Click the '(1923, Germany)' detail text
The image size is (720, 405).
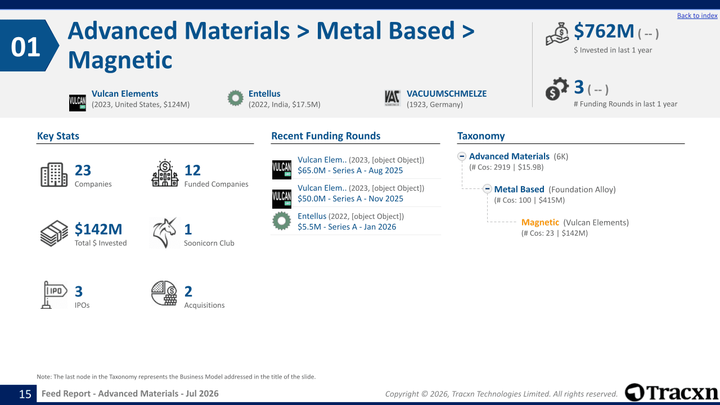[435, 105]
